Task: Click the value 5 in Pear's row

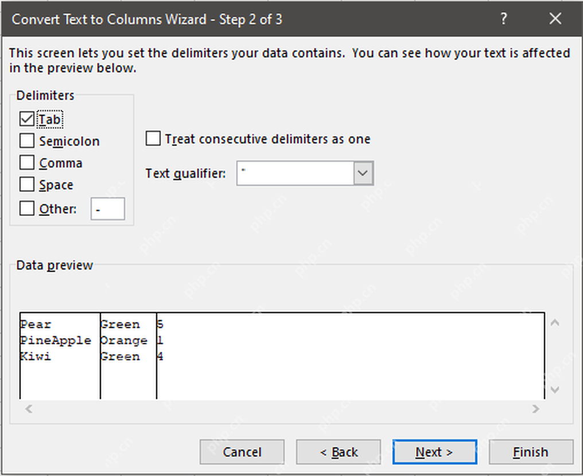Action: coord(160,325)
